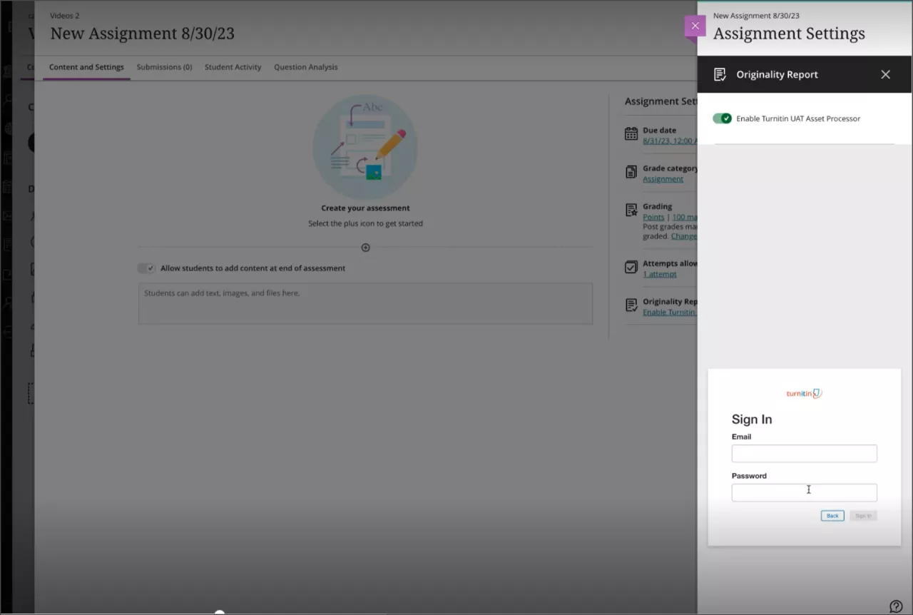Click inside the Email input field
The width and height of the screenshot is (913, 615).
[804, 453]
